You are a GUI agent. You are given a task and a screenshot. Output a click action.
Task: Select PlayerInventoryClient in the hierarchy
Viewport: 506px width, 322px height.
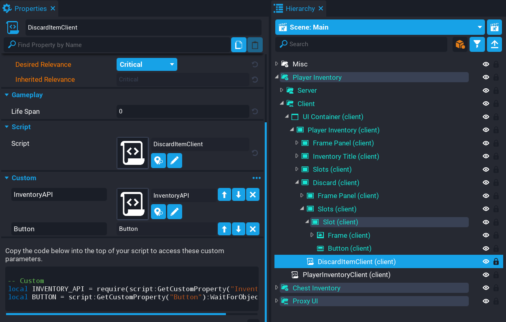(x=346, y=275)
